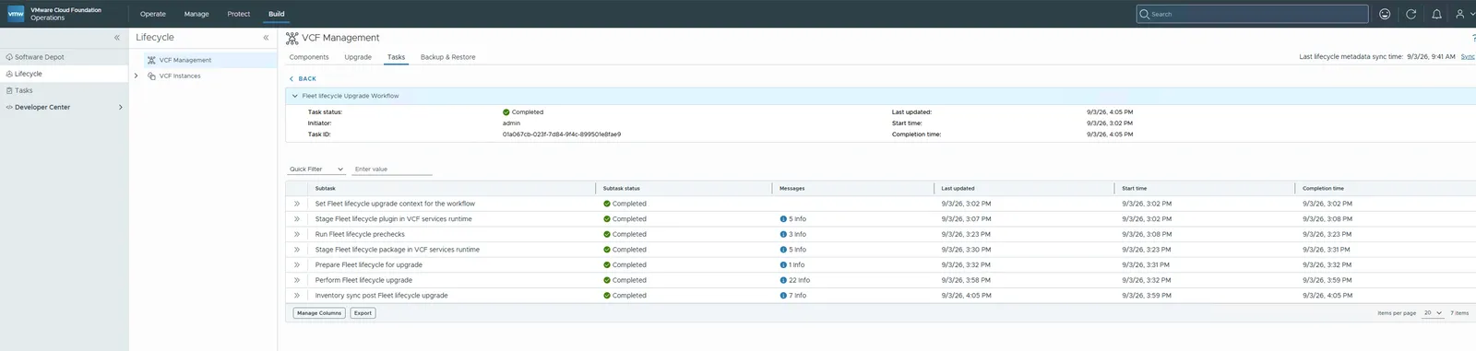Select Lifecycle in the sidebar
Screen dimensions: 1476x351
click(x=64, y=74)
